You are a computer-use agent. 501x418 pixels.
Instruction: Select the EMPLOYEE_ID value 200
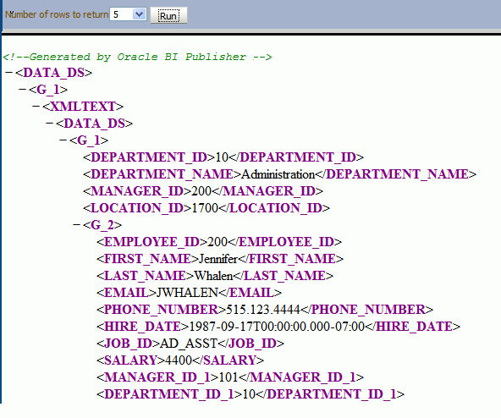click(217, 242)
